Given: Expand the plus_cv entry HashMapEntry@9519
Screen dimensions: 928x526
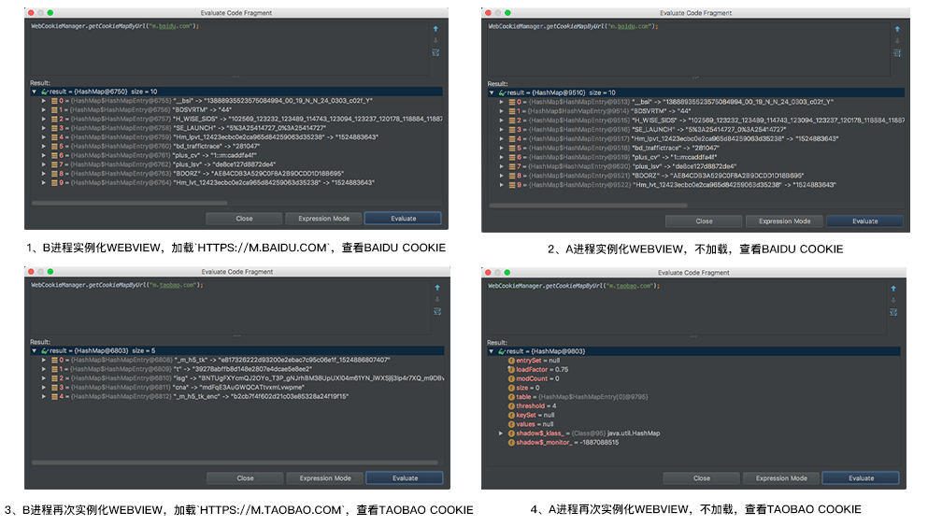Looking at the screenshot, I should 501,157.
